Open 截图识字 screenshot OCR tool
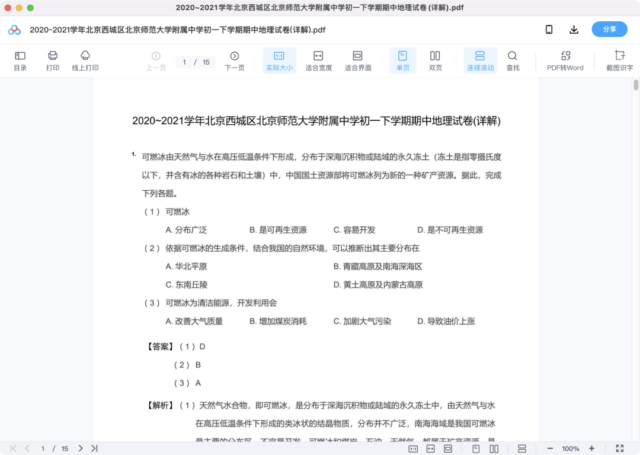This screenshot has height=455, width=640. click(x=620, y=61)
